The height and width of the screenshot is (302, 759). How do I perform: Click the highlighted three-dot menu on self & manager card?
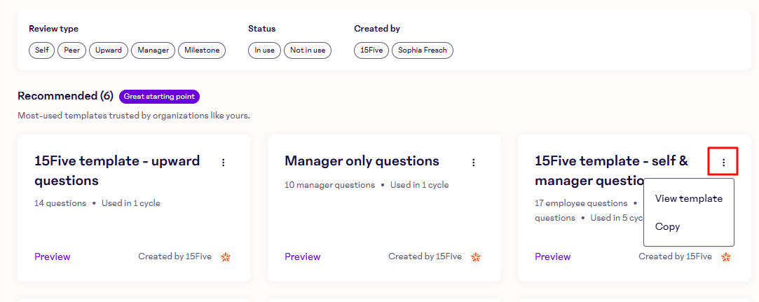[723, 163]
